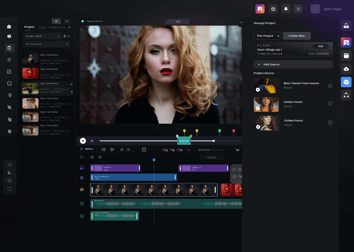Toggle dark mode moon icon
This screenshot has width=354, height=252.
(9, 173)
